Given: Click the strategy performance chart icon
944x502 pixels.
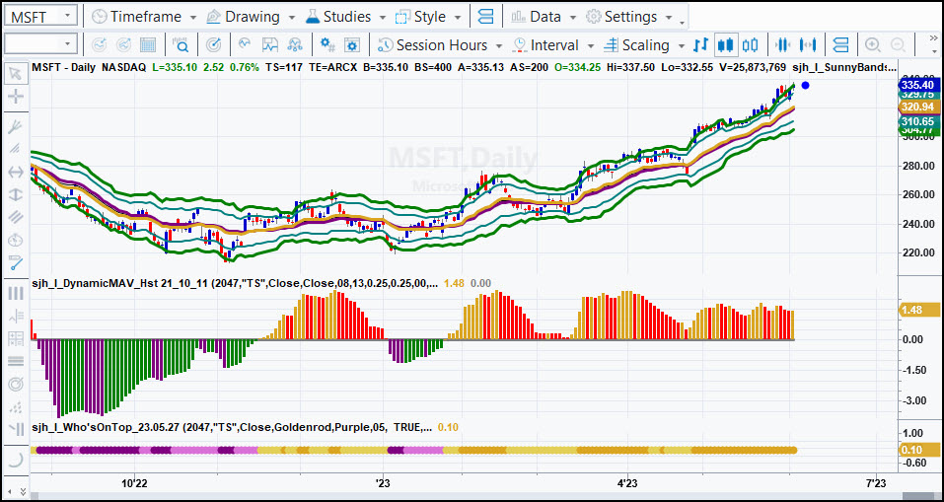Looking at the screenshot, I should pyautogui.click(x=269, y=45).
